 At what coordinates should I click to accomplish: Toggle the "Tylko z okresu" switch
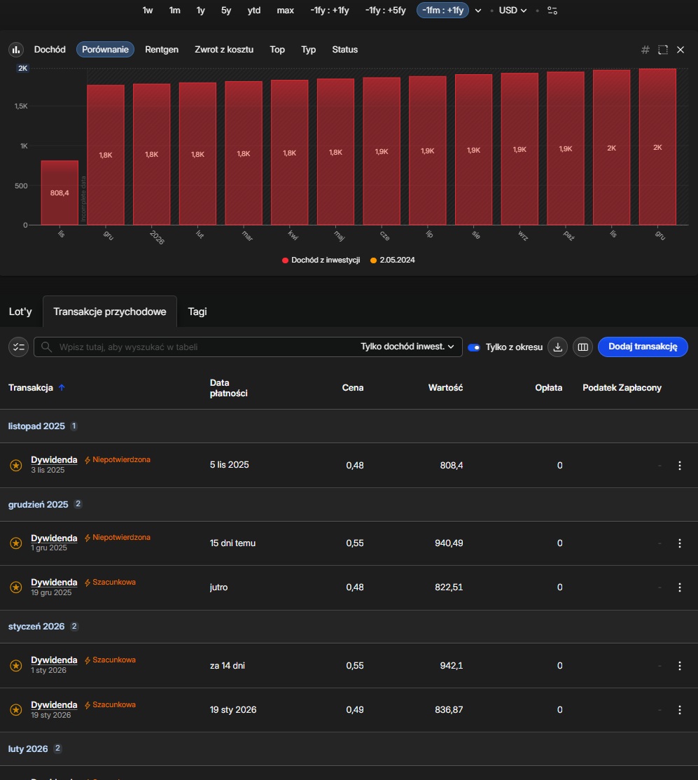pos(474,347)
